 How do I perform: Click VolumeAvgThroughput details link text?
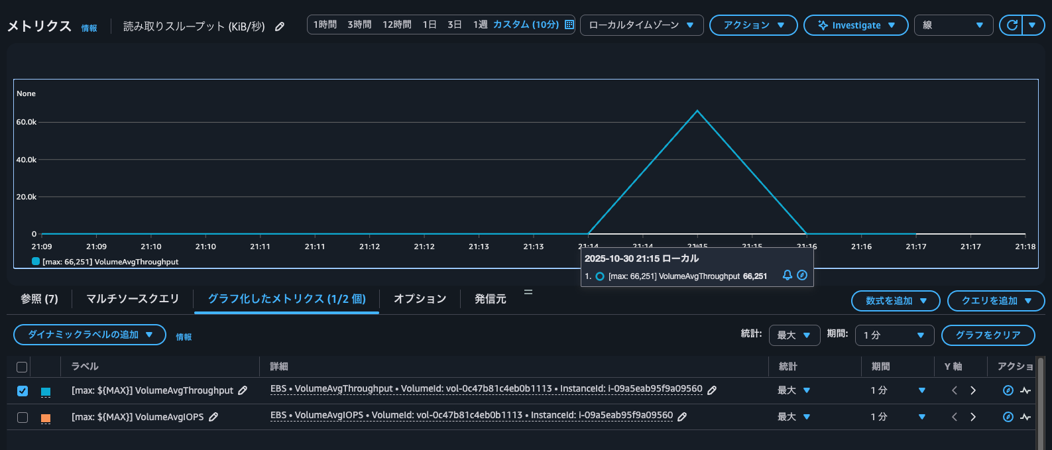[x=486, y=389]
